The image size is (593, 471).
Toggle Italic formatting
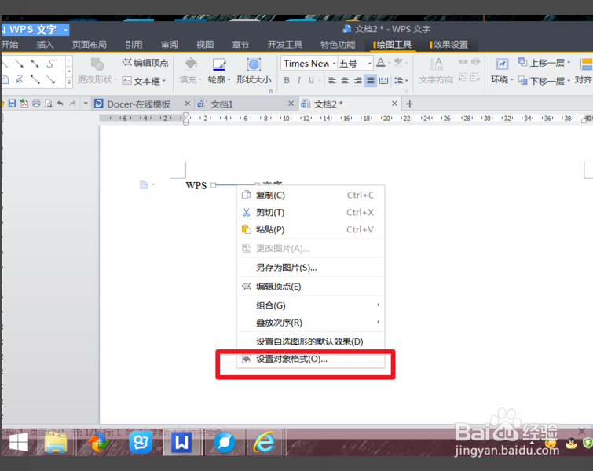[298, 80]
